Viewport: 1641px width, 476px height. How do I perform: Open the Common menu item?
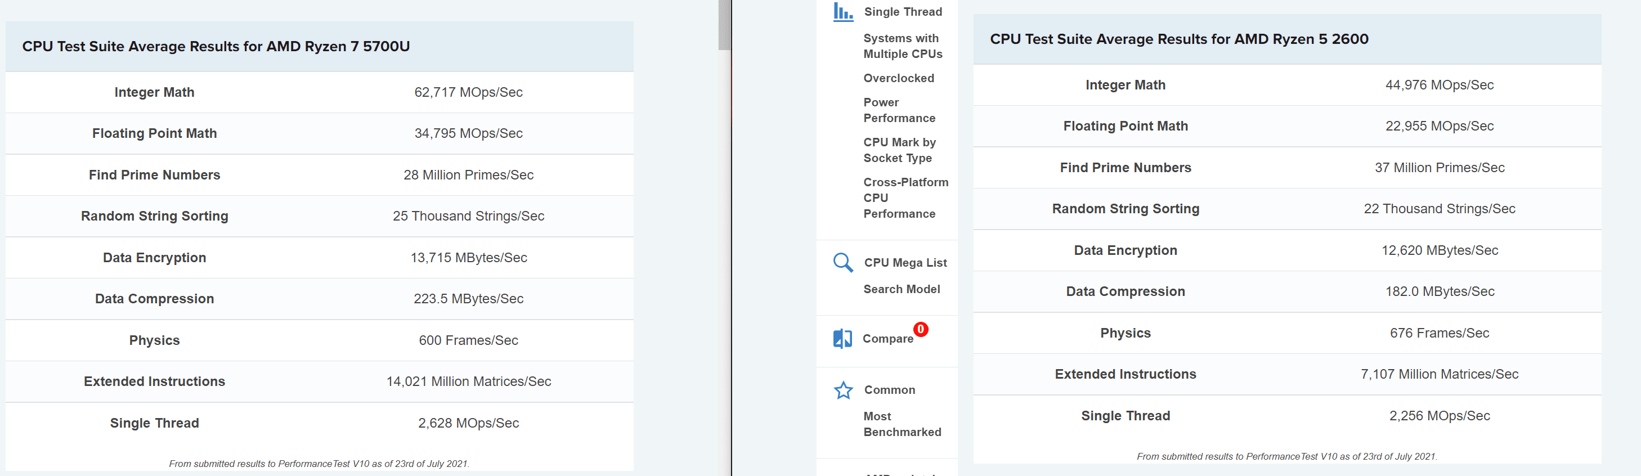click(x=889, y=390)
